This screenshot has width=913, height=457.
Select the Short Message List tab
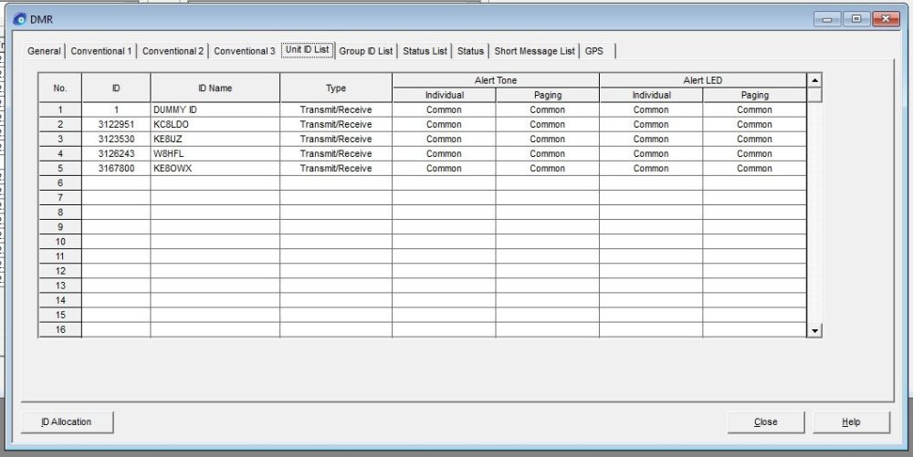534,51
